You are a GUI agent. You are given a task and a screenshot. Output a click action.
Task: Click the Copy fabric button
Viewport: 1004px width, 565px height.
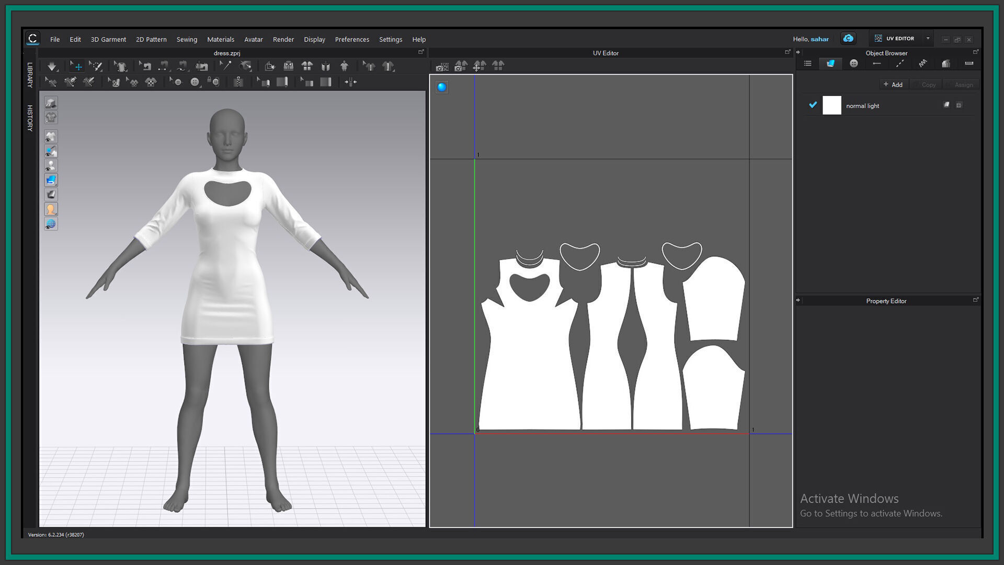tap(925, 84)
